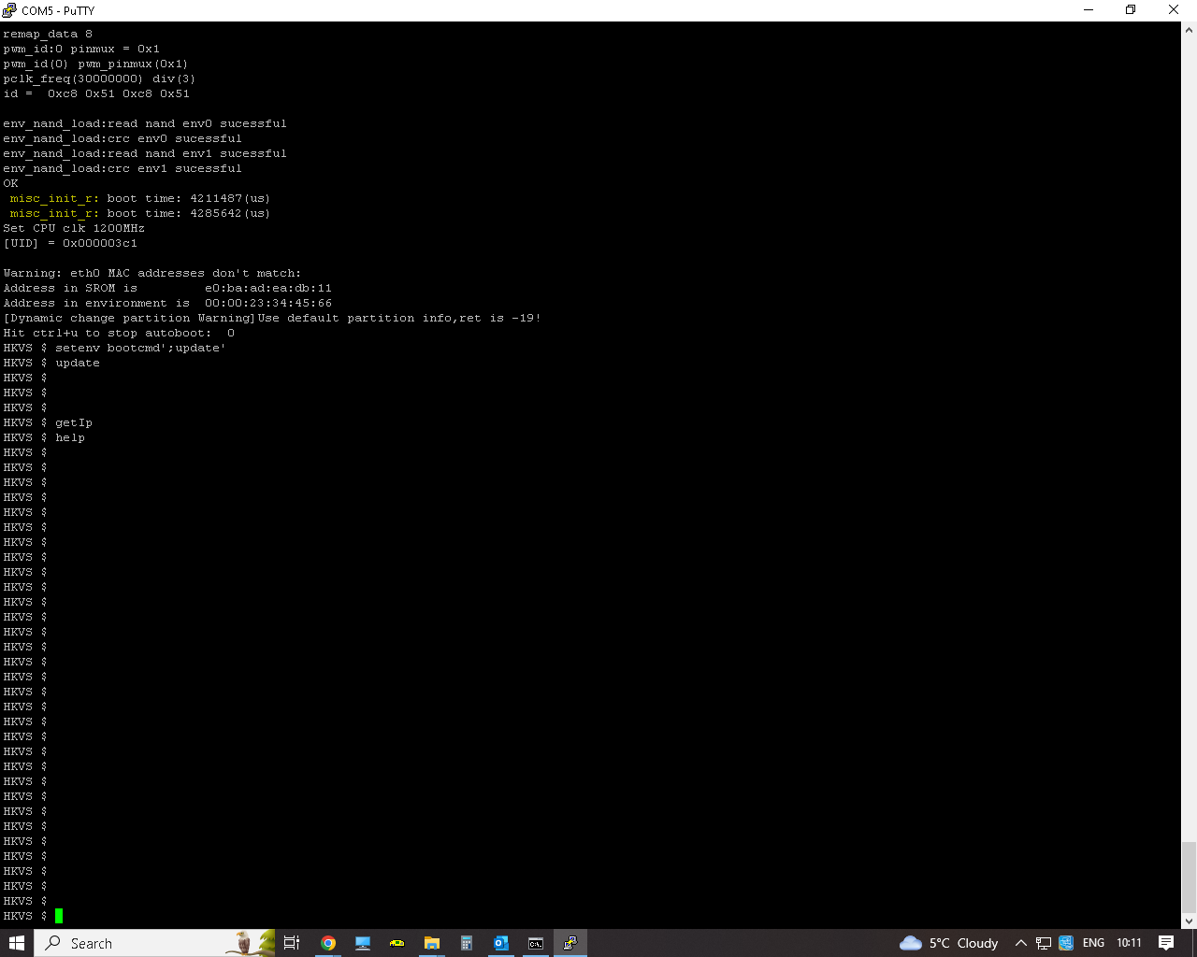Open the Command Prompt taskbar icon

[x=535, y=943]
